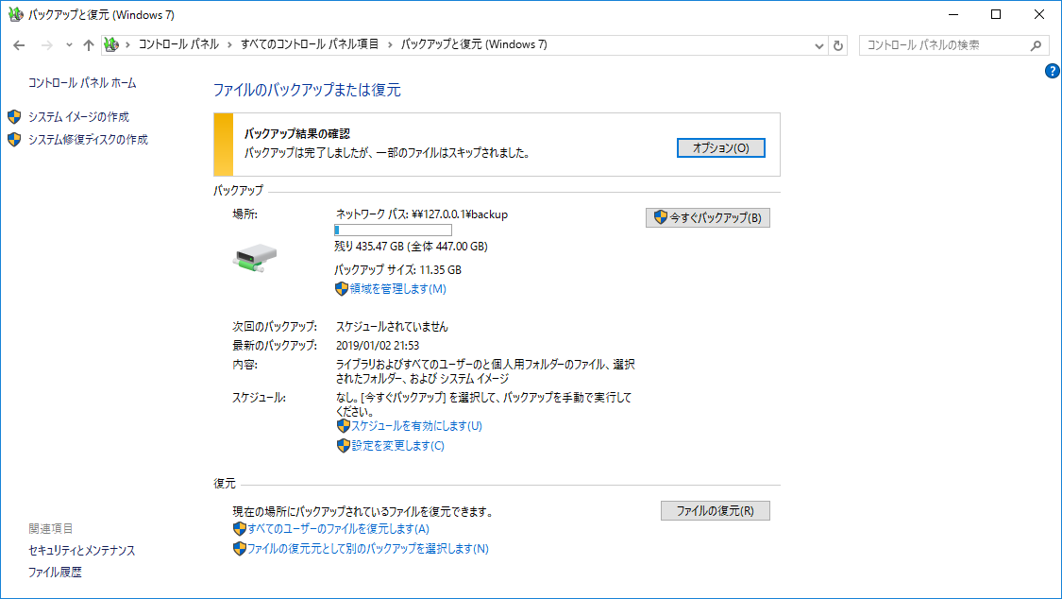1062x599 pixels.
Task: Click the text 残り 435.47 GB (全体 447.00 GB)
Action: pos(412,246)
